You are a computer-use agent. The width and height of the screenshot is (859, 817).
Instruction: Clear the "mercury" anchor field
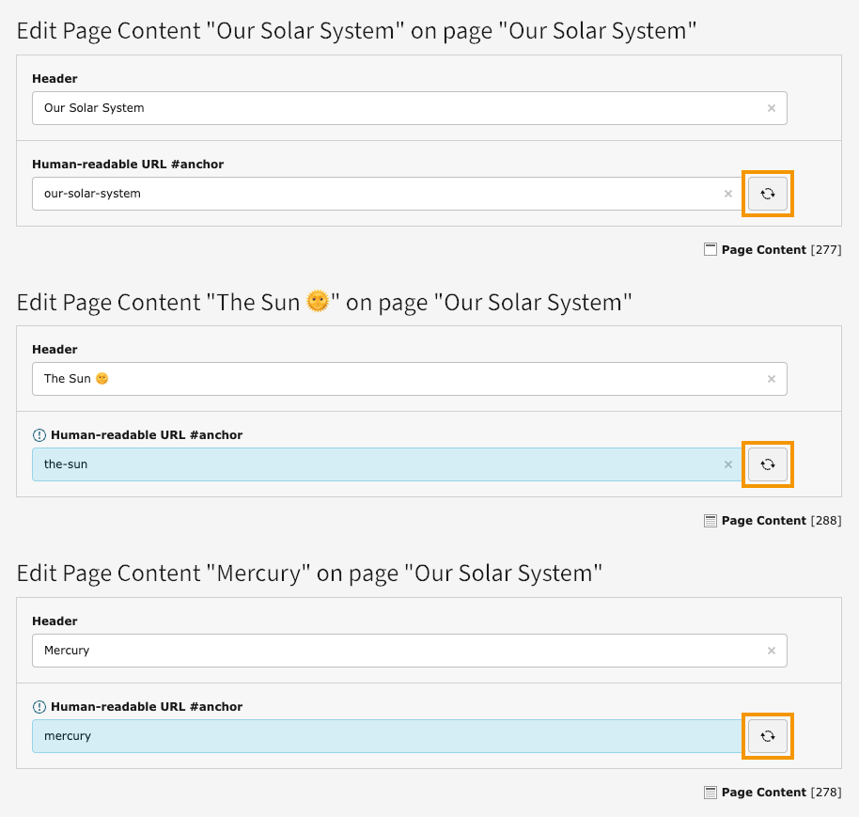[728, 736]
